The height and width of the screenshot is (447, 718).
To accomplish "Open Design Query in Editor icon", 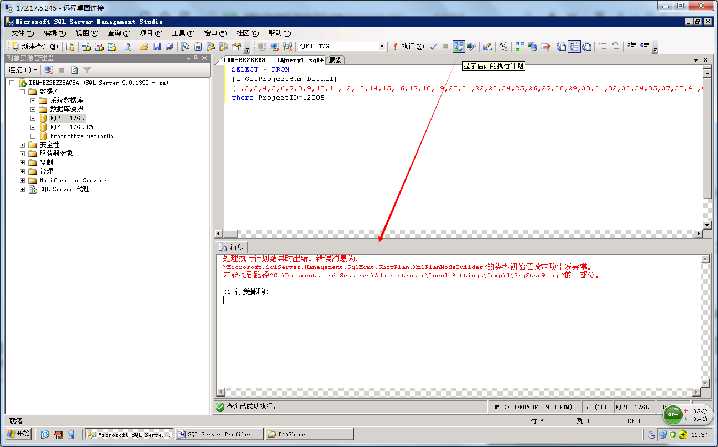I will tap(488, 47).
